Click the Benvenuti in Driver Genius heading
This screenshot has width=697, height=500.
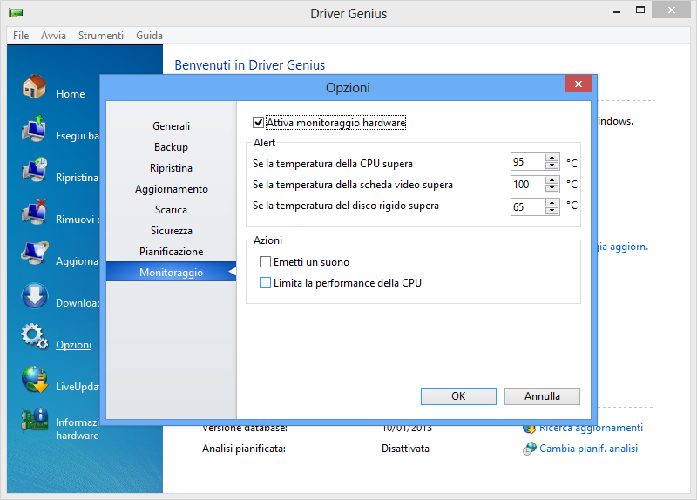point(250,65)
